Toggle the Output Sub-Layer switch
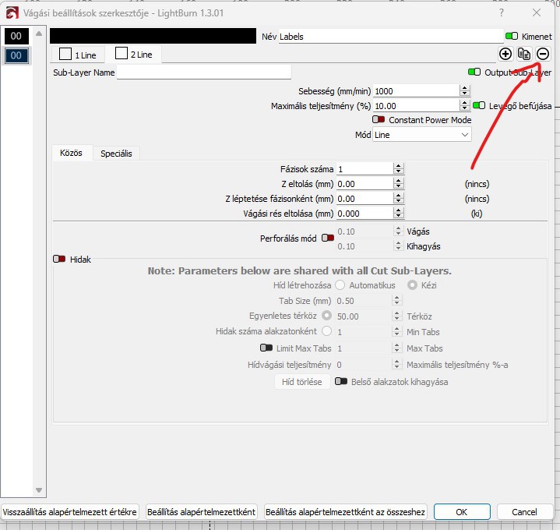This screenshot has height=530, width=560. point(474,72)
